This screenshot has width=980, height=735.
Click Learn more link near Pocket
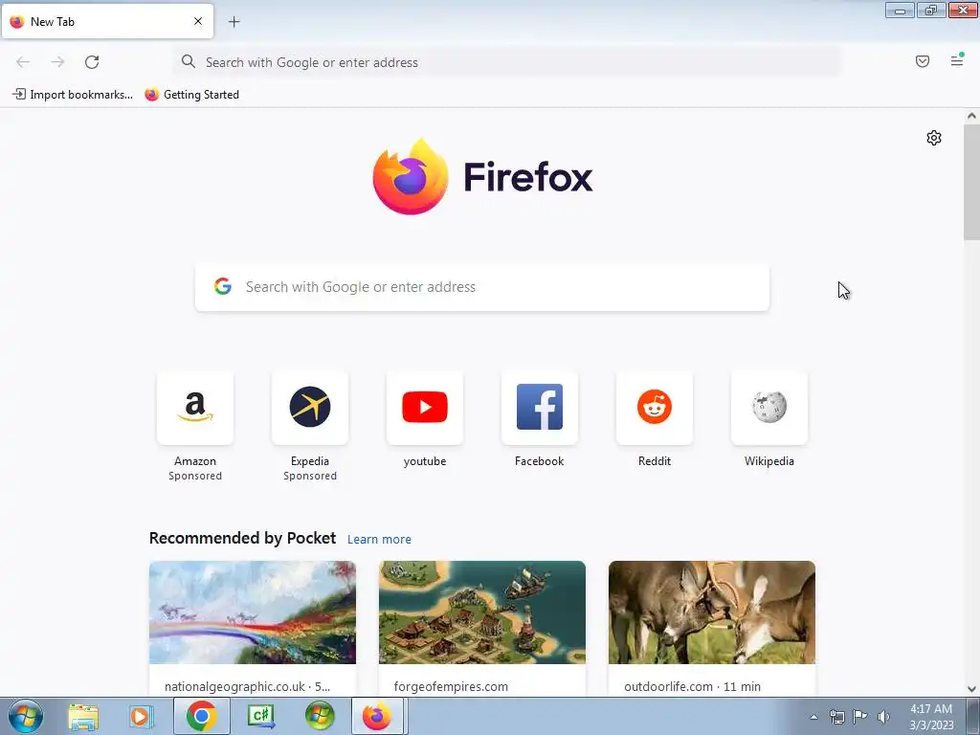[x=379, y=540]
